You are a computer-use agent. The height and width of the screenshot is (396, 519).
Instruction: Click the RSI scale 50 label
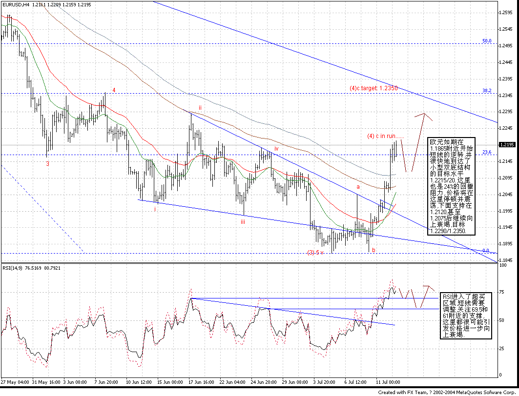coord(502,320)
